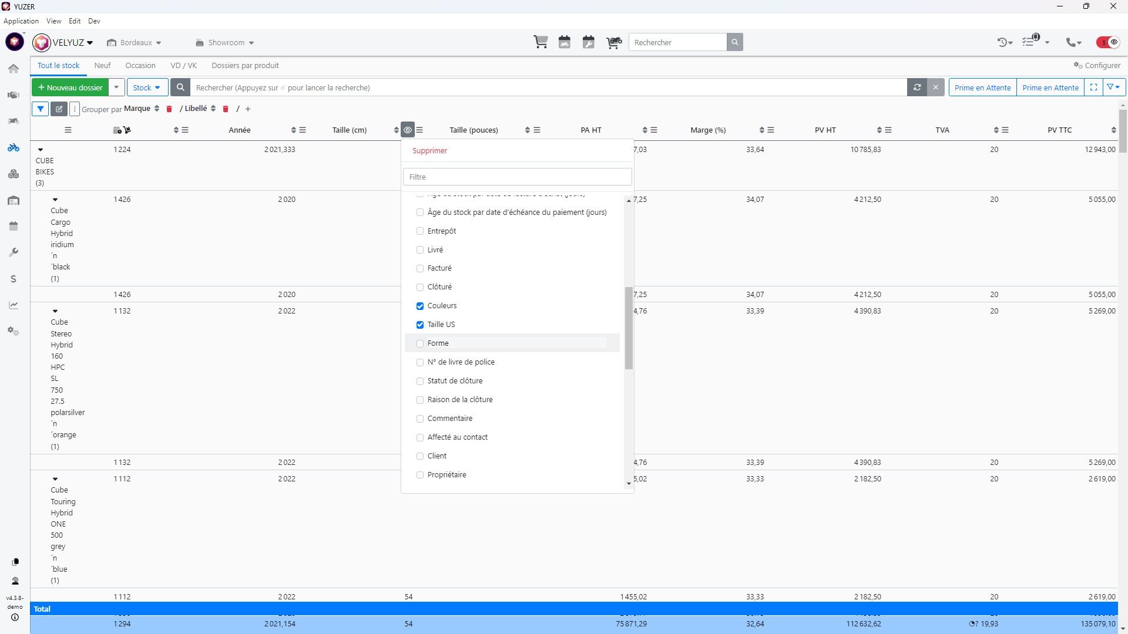This screenshot has width=1128, height=634.
Task: Click the blue filter funnel button
Action: [x=40, y=109]
